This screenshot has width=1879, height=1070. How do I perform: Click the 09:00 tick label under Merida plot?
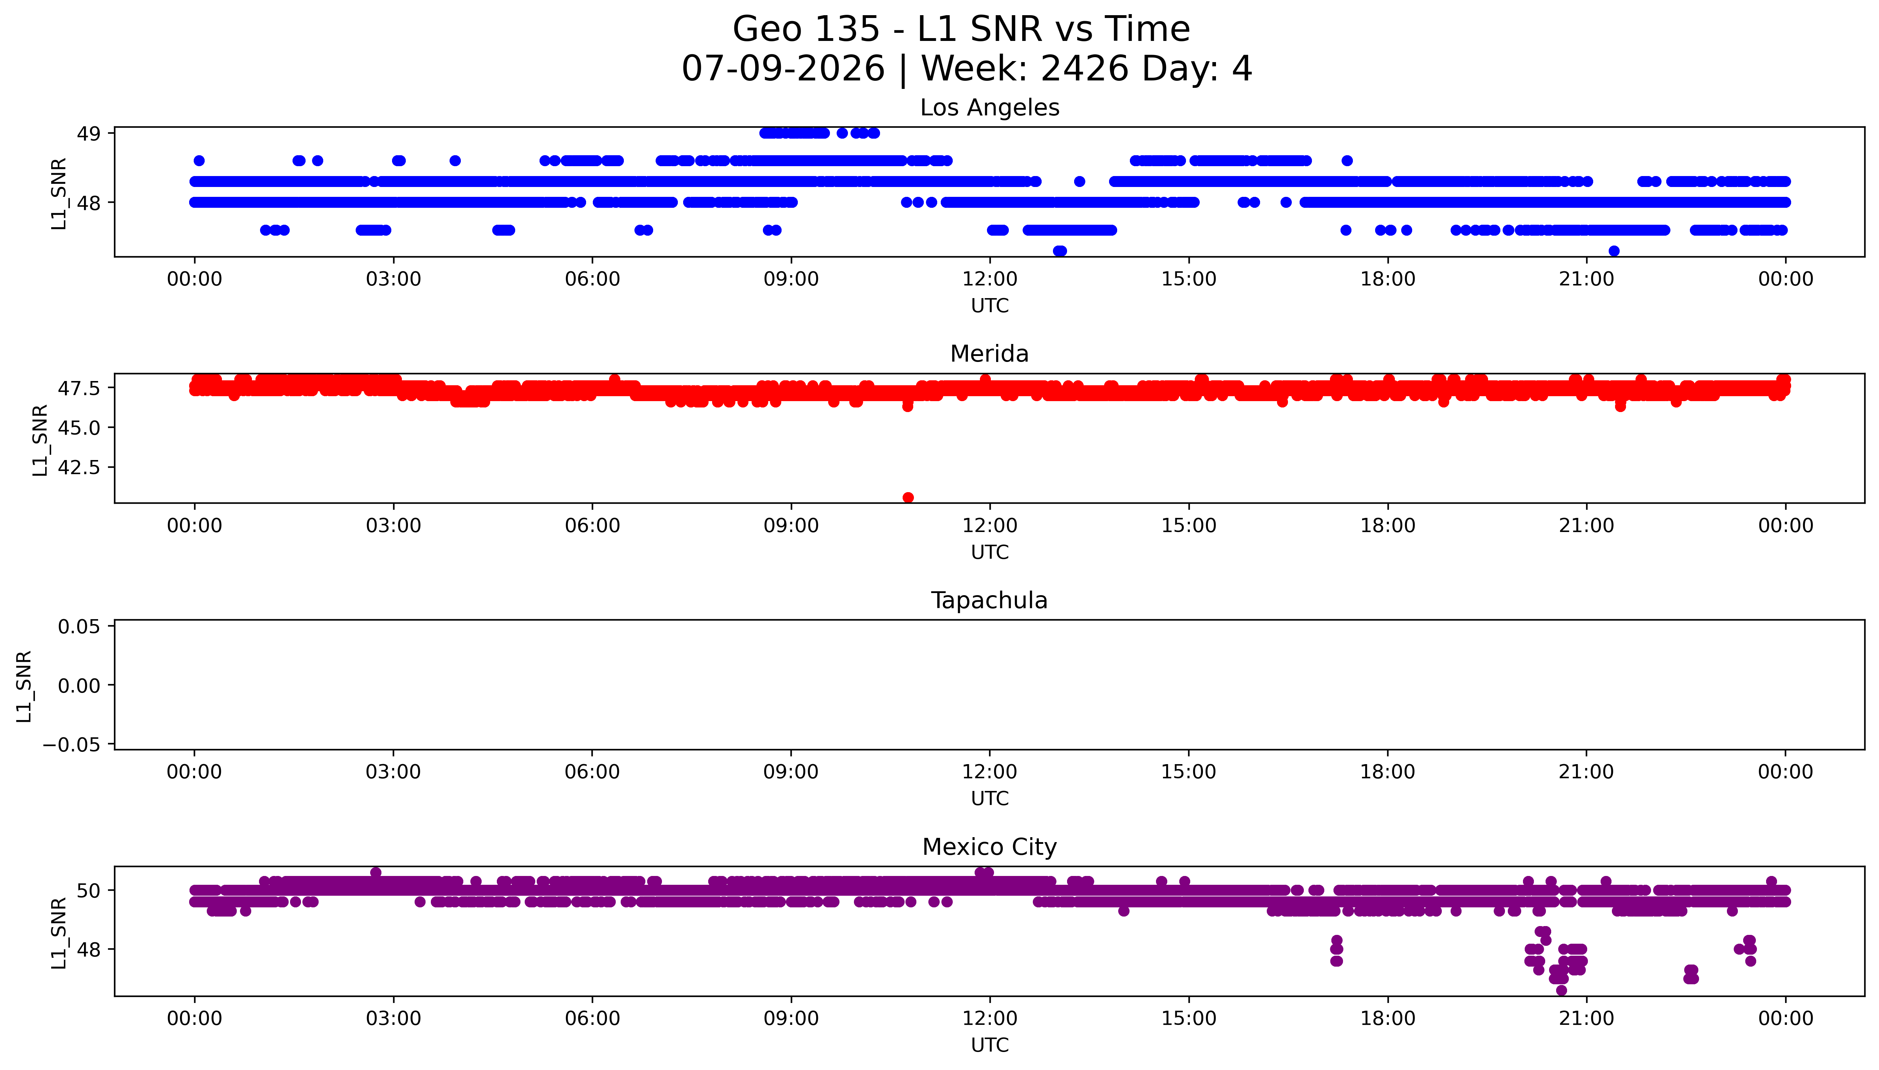791,525
